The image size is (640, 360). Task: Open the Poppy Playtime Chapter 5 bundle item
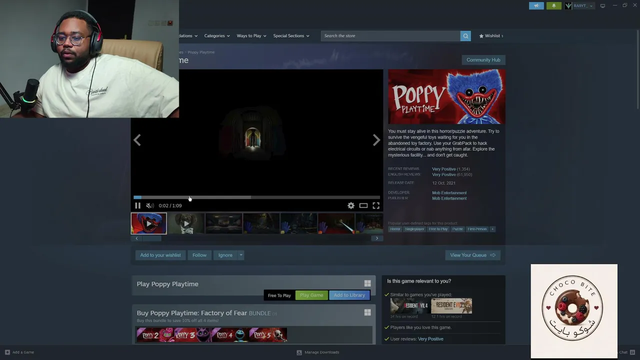tap(268, 334)
